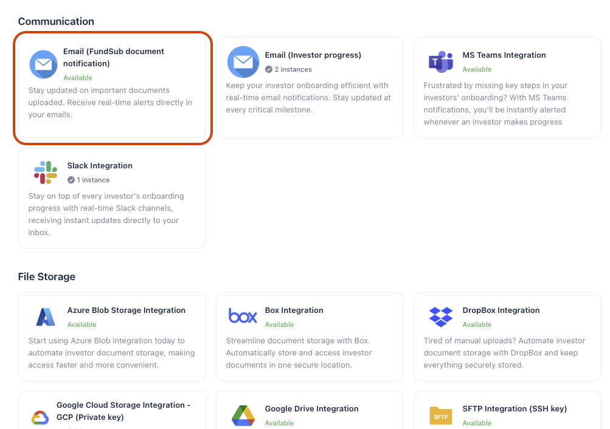The image size is (610, 429).
Task: Click 1 instance under Slack Integration
Action: (x=93, y=180)
